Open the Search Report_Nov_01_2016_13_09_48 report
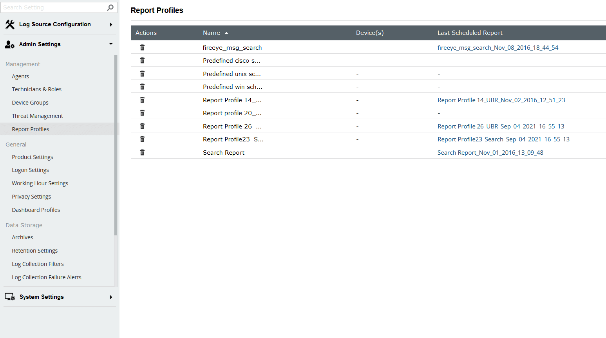606x338 pixels. (490, 152)
